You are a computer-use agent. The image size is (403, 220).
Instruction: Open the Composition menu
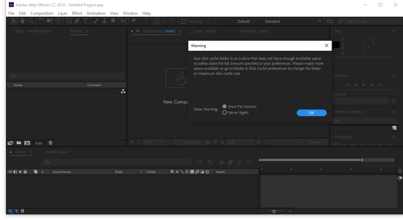click(x=42, y=13)
